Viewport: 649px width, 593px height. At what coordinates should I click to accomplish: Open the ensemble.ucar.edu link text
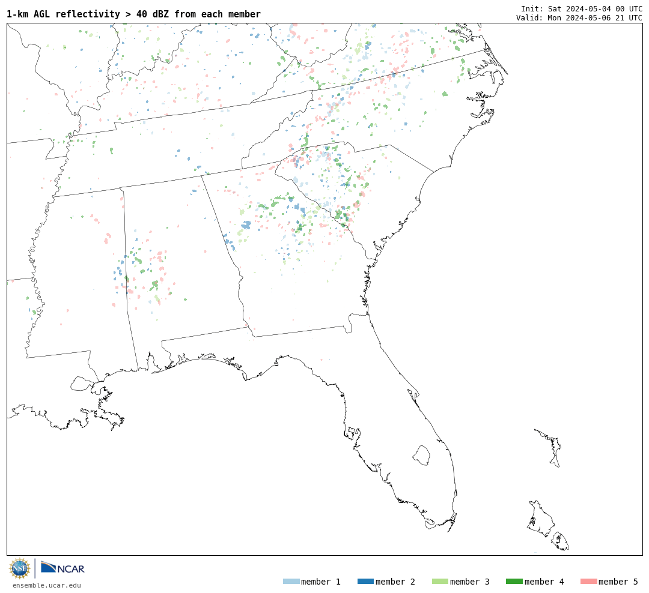pos(47,585)
